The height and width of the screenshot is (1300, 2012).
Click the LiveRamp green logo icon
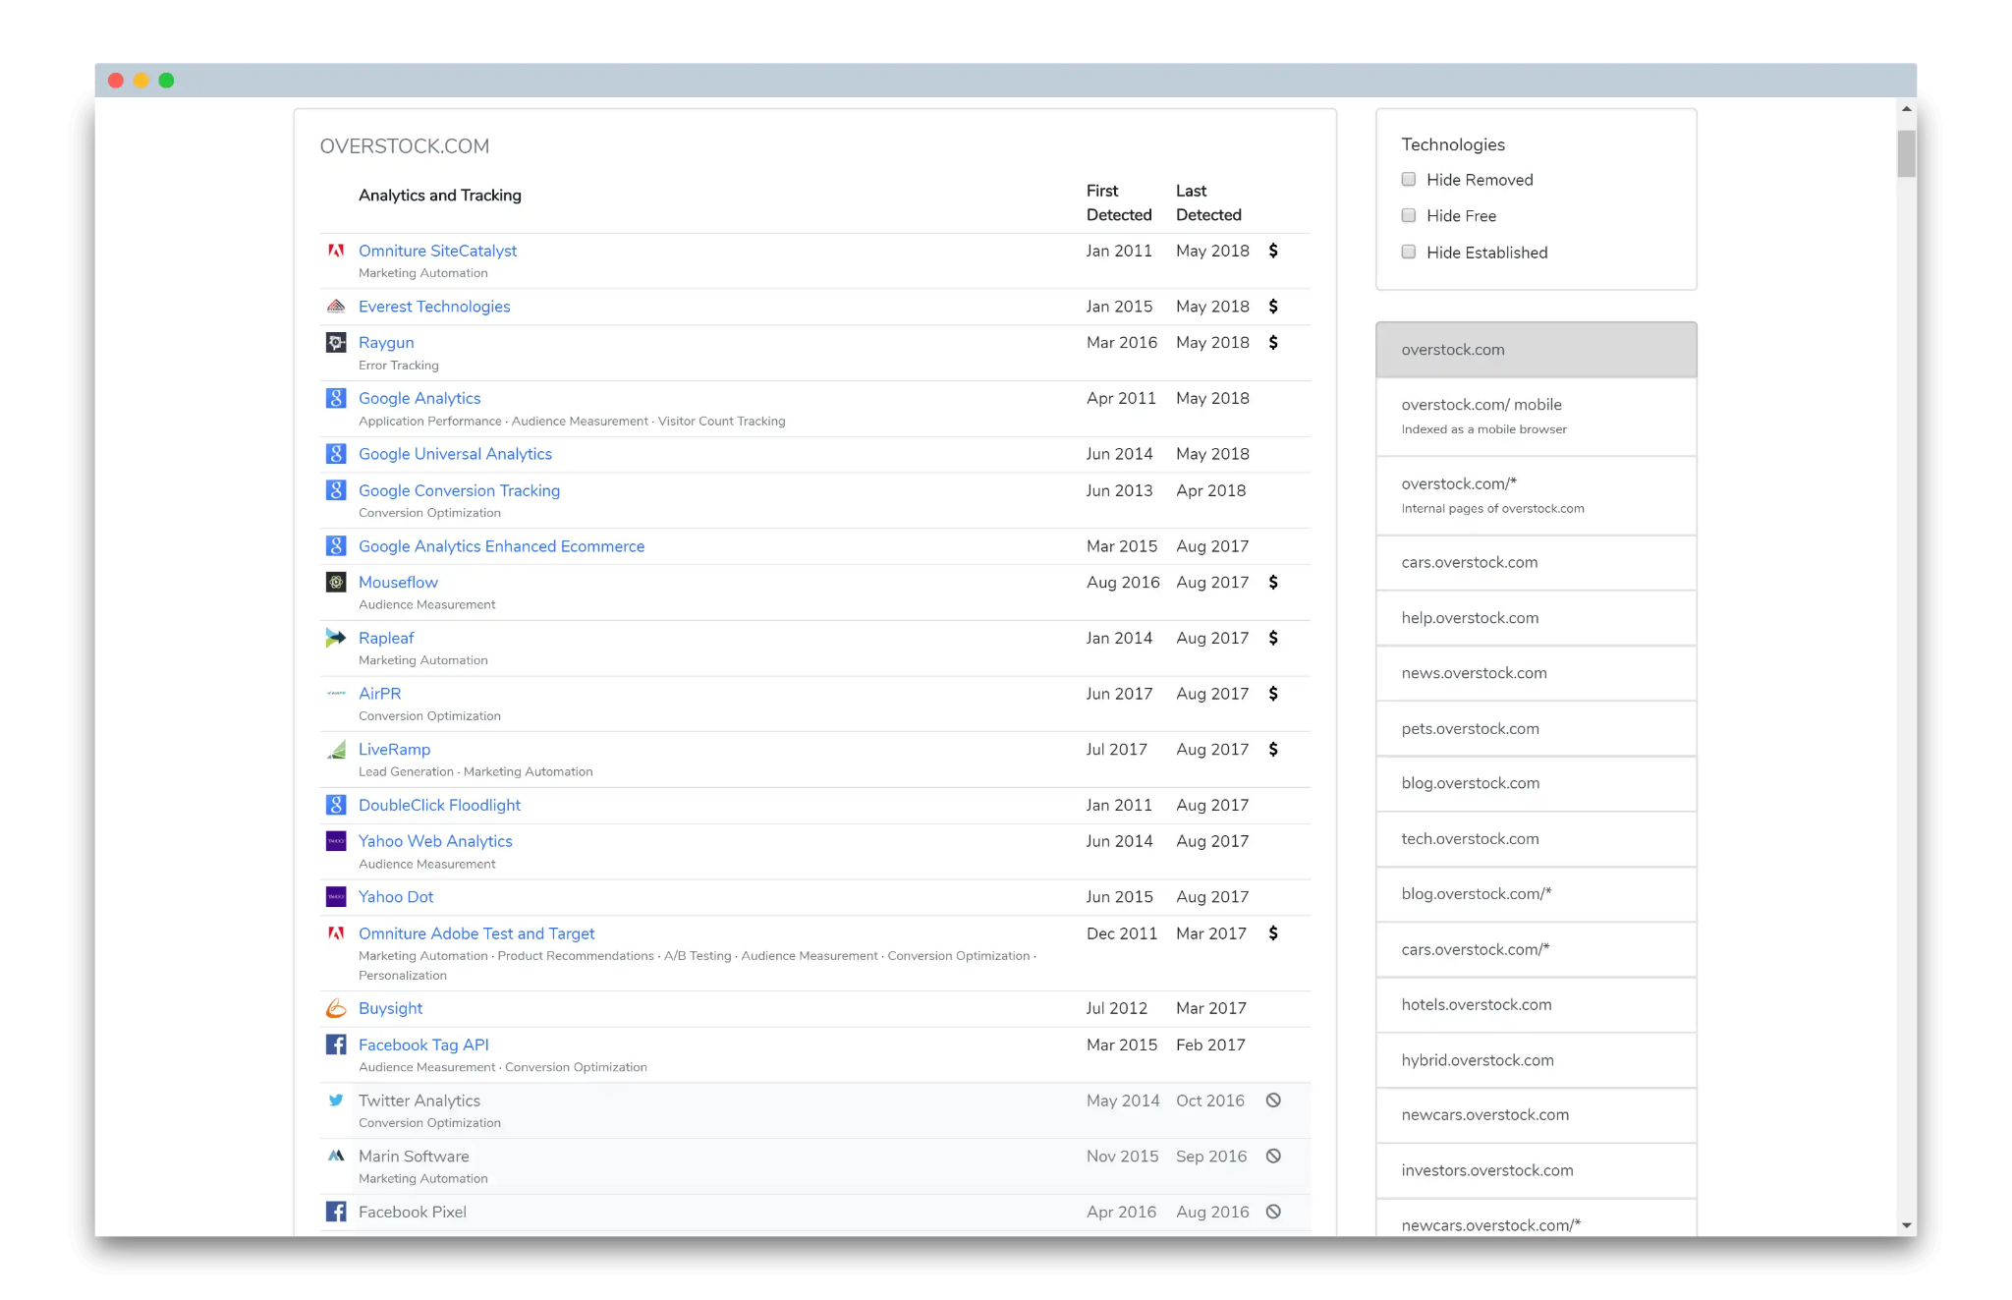[x=336, y=750]
